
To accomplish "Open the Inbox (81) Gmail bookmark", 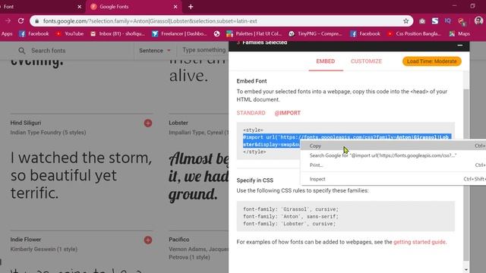I will click(x=118, y=33).
